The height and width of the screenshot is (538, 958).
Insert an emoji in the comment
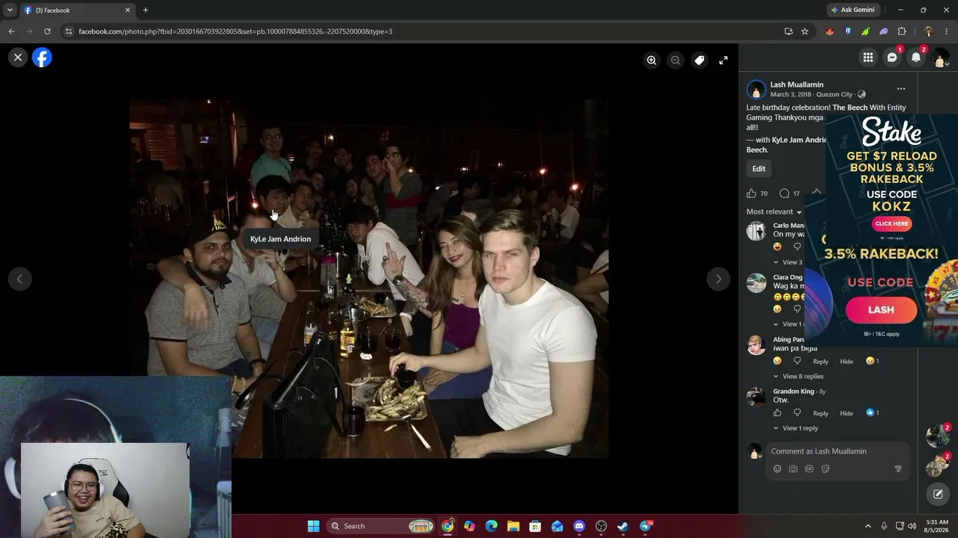pos(777,469)
